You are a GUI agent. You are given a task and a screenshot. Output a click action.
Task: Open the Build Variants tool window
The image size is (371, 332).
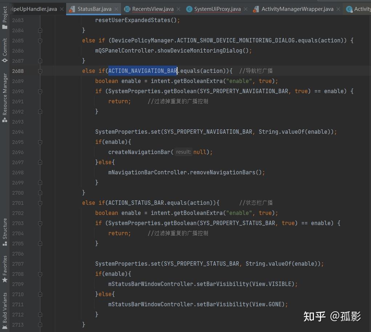(4, 309)
